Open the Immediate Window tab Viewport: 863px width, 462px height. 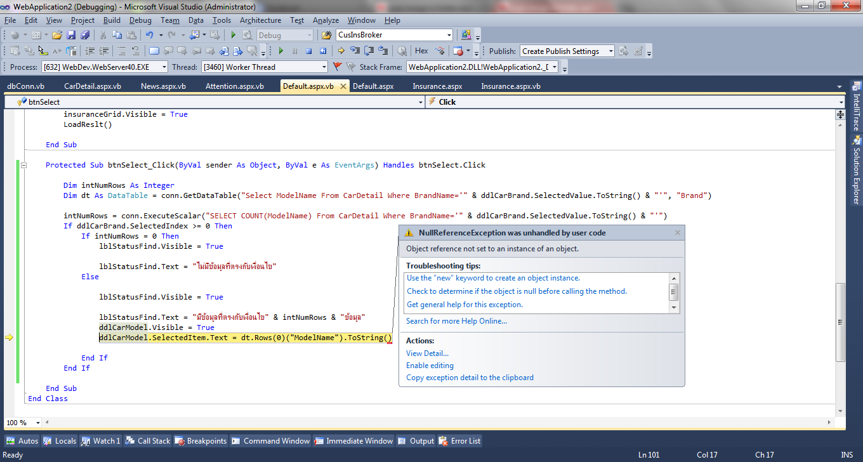coord(353,440)
